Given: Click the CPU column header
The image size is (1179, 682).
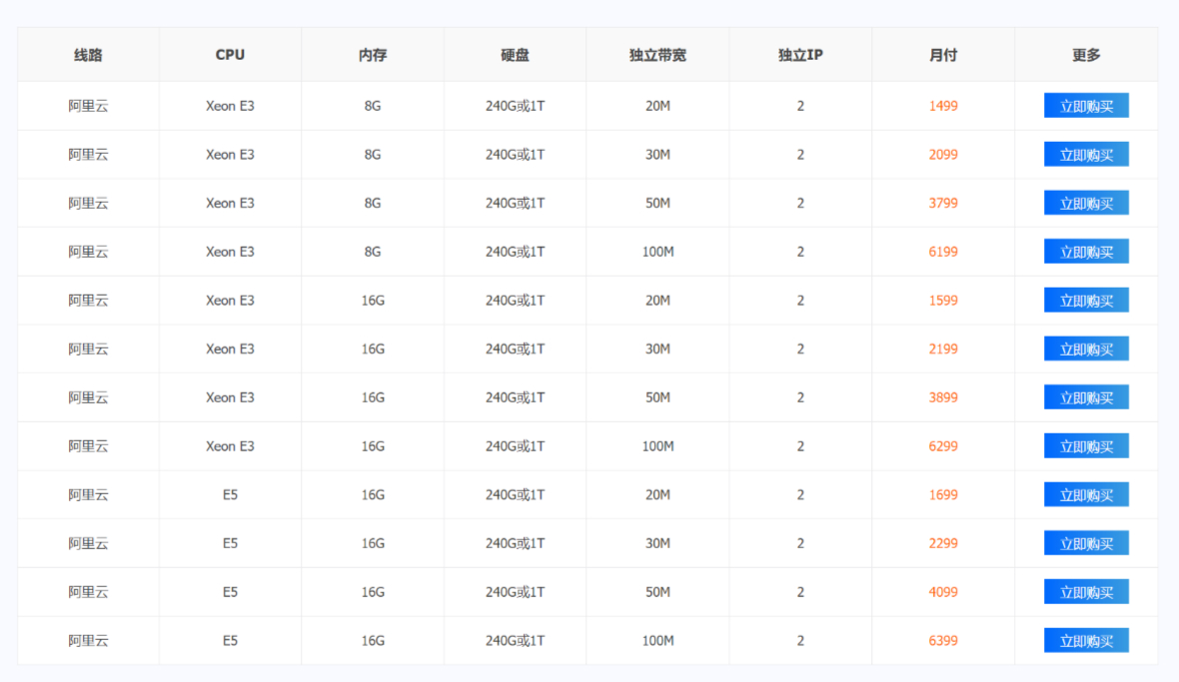Looking at the screenshot, I should [230, 55].
